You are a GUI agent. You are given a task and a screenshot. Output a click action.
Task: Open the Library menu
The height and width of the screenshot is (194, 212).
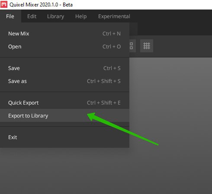pyautogui.click(x=55, y=16)
